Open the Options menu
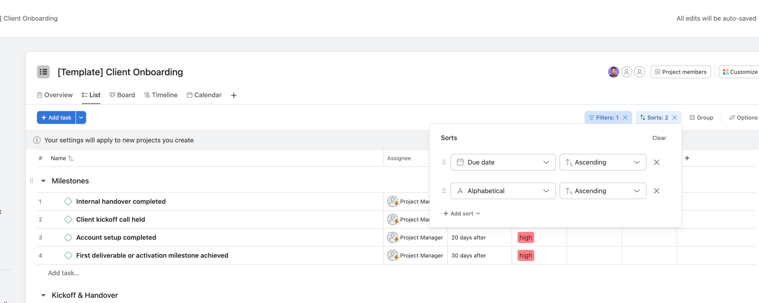Screen dimensions: 759x303 tap(743, 117)
